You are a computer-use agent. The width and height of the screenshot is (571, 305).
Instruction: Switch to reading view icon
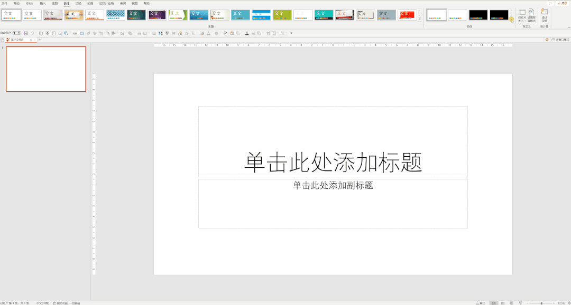point(512,303)
